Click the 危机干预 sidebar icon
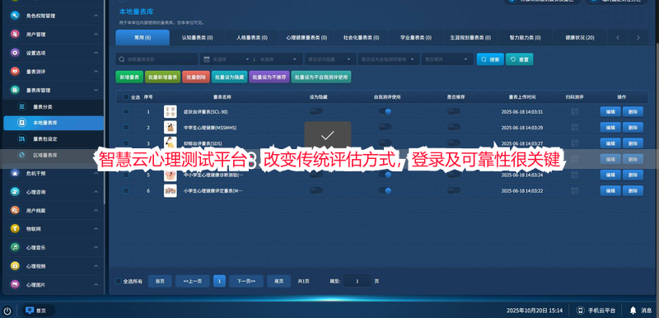The image size is (659, 318). click(15, 173)
